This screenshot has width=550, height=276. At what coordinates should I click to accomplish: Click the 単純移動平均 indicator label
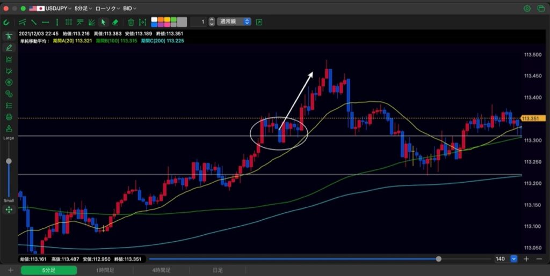34,41
